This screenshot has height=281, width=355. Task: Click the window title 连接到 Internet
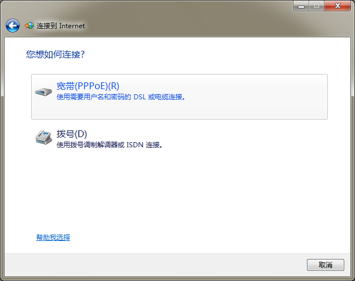(x=60, y=26)
